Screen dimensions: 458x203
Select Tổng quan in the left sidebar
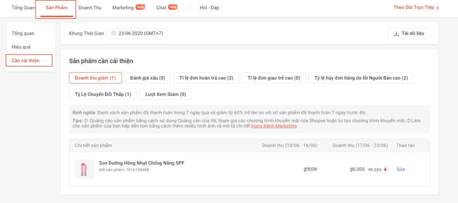pyautogui.click(x=23, y=33)
